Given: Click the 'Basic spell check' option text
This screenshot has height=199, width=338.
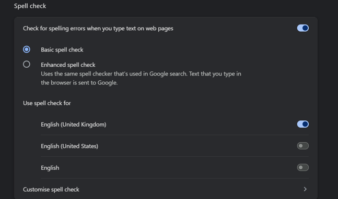Looking at the screenshot, I should 62,50.
